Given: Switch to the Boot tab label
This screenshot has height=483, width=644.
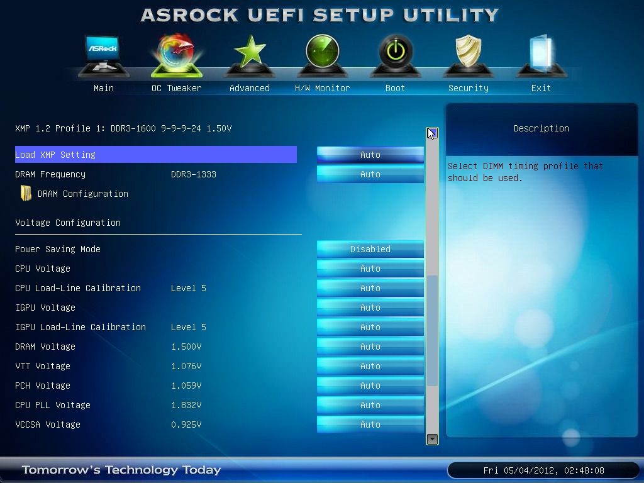Looking at the screenshot, I should (395, 88).
